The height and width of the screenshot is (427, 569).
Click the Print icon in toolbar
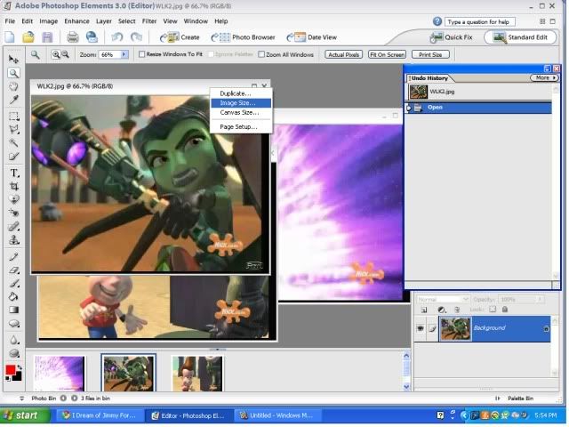coord(72,36)
